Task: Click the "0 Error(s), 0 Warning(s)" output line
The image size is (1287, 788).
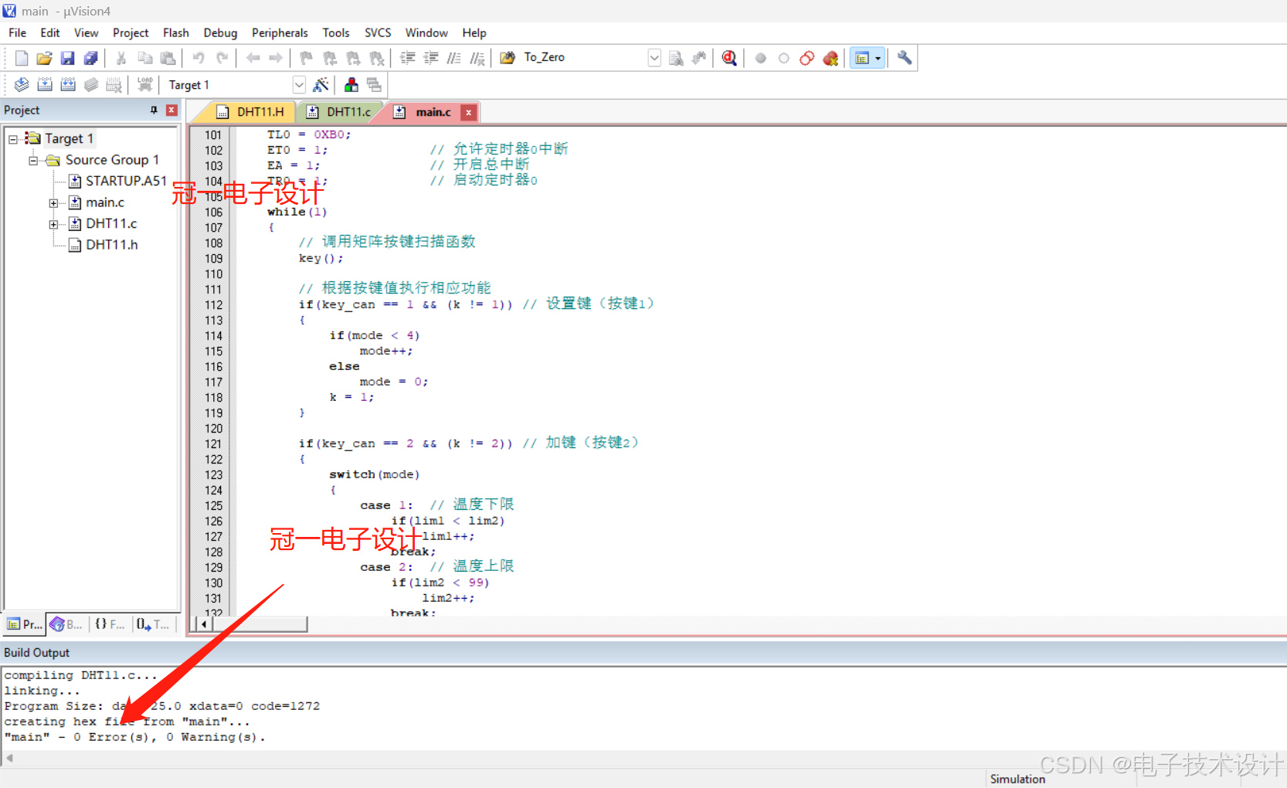Action: (x=134, y=737)
